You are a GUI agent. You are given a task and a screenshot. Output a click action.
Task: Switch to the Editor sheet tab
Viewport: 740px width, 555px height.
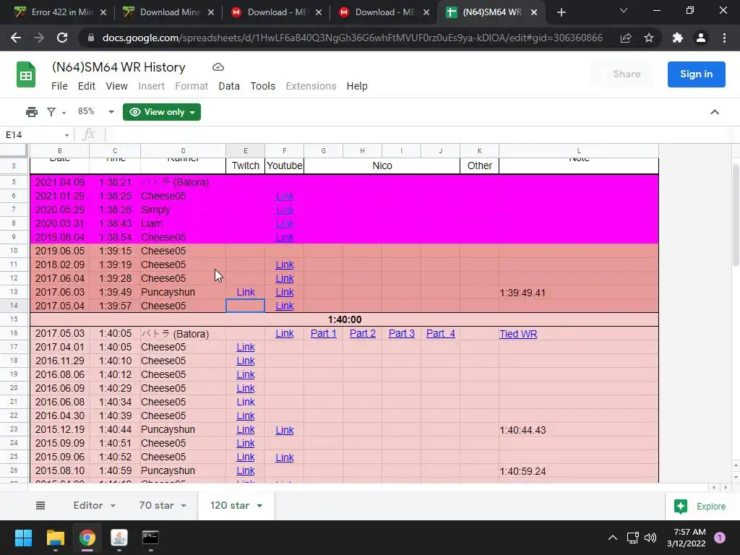88,505
